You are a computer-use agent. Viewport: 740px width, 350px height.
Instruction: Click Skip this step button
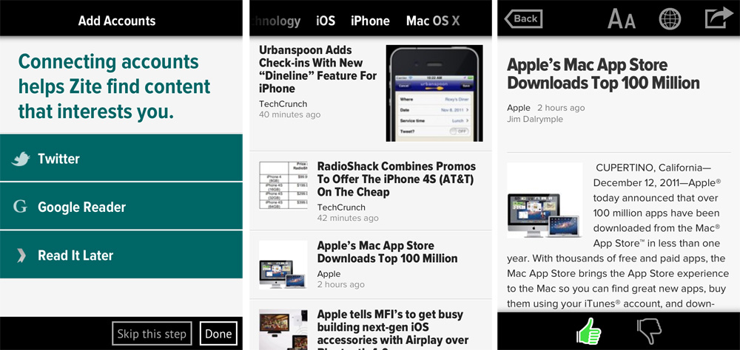[x=152, y=334]
